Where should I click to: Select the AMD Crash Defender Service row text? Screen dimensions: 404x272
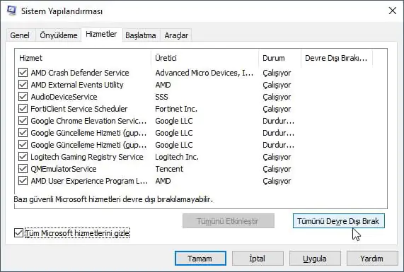[80, 73]
